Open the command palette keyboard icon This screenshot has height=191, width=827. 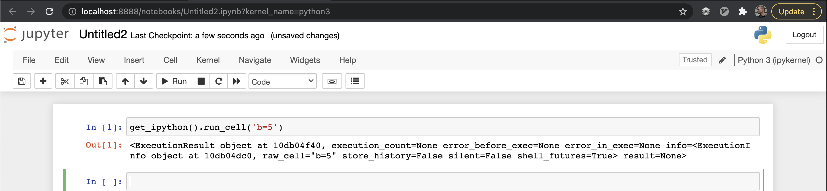click(332, 81)
